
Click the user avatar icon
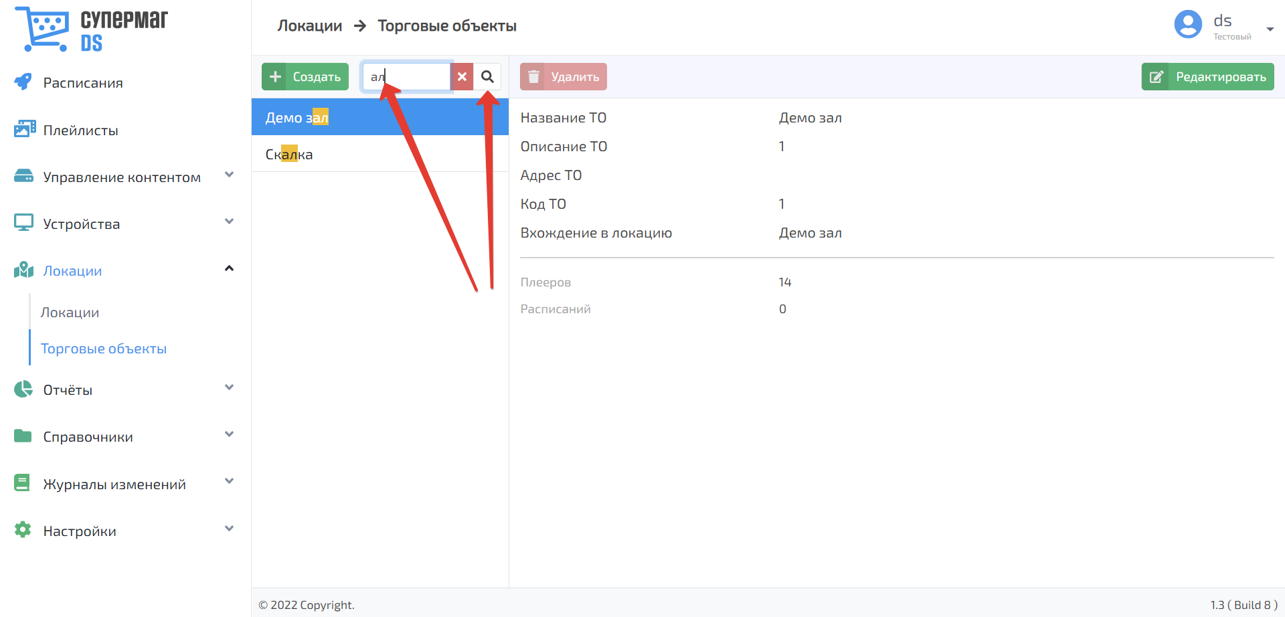[x=1188, y=25]
